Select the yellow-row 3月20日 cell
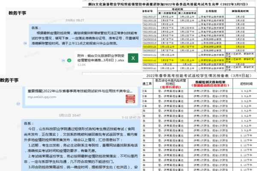 (x=240, y=47)
